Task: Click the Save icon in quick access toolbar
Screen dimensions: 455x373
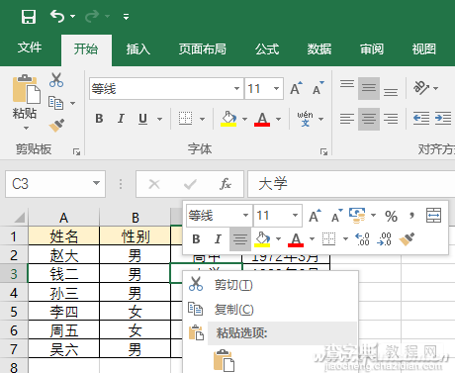Action: pos(29,16)
